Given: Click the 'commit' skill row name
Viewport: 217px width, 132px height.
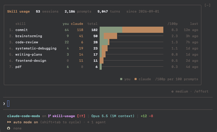Looking at the screenshot, I should [22, 30].
